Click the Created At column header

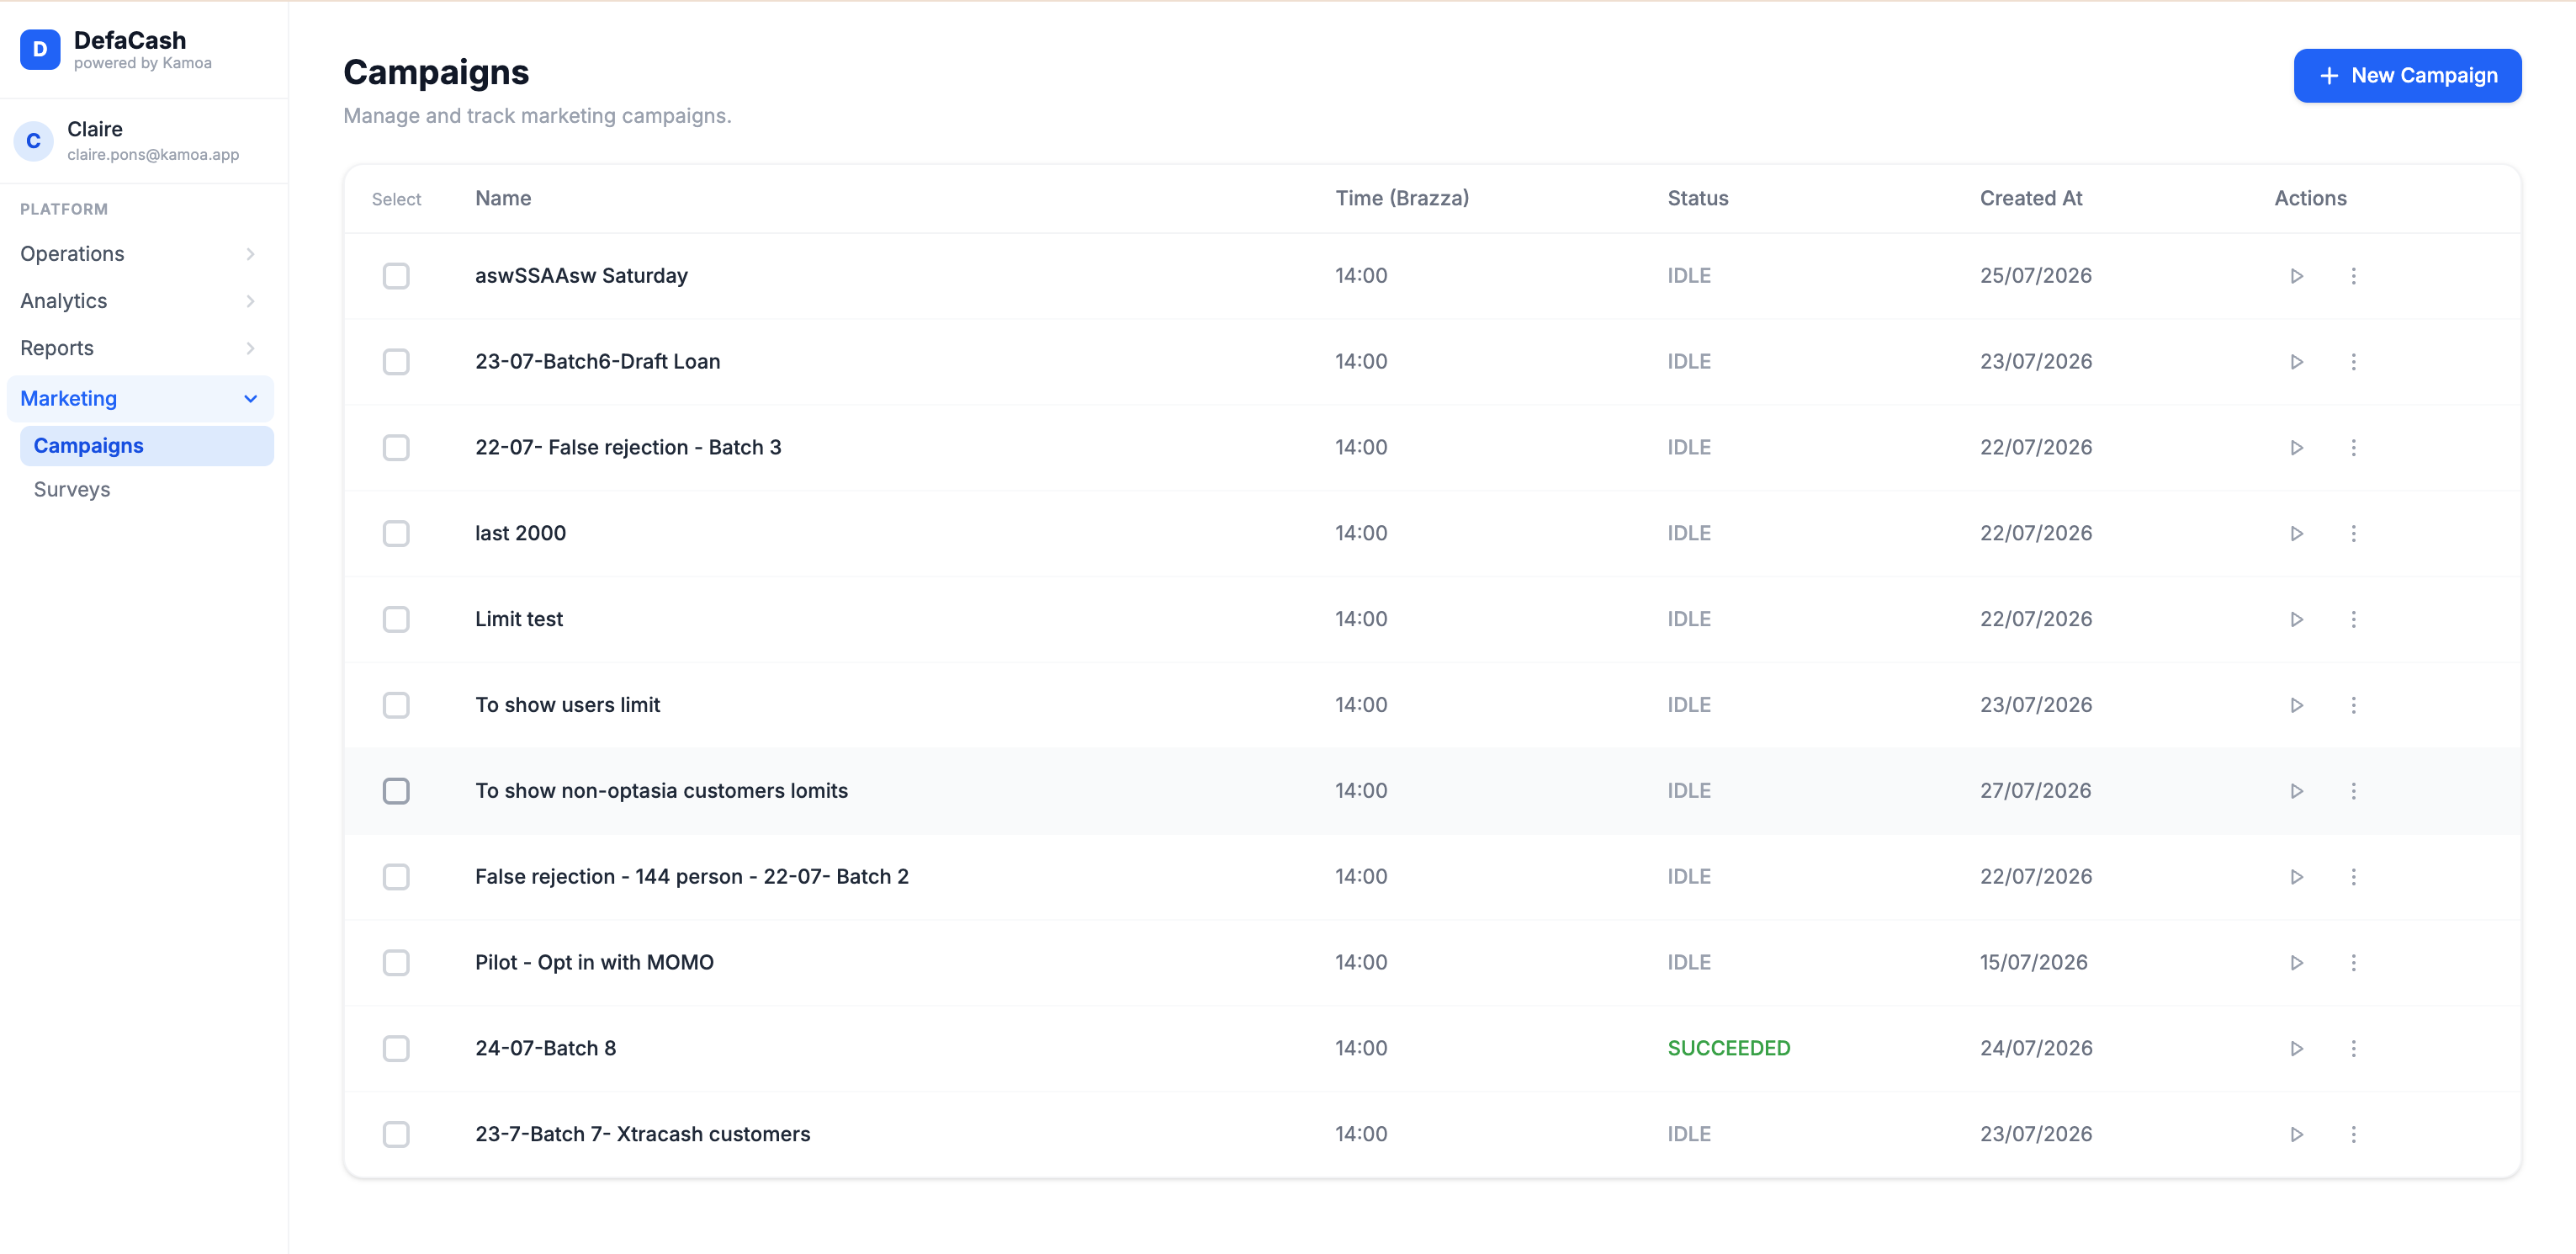pos(2031,199)
